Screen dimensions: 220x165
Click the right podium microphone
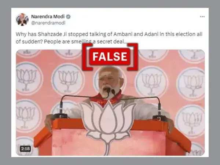click(x=113, y=92)
